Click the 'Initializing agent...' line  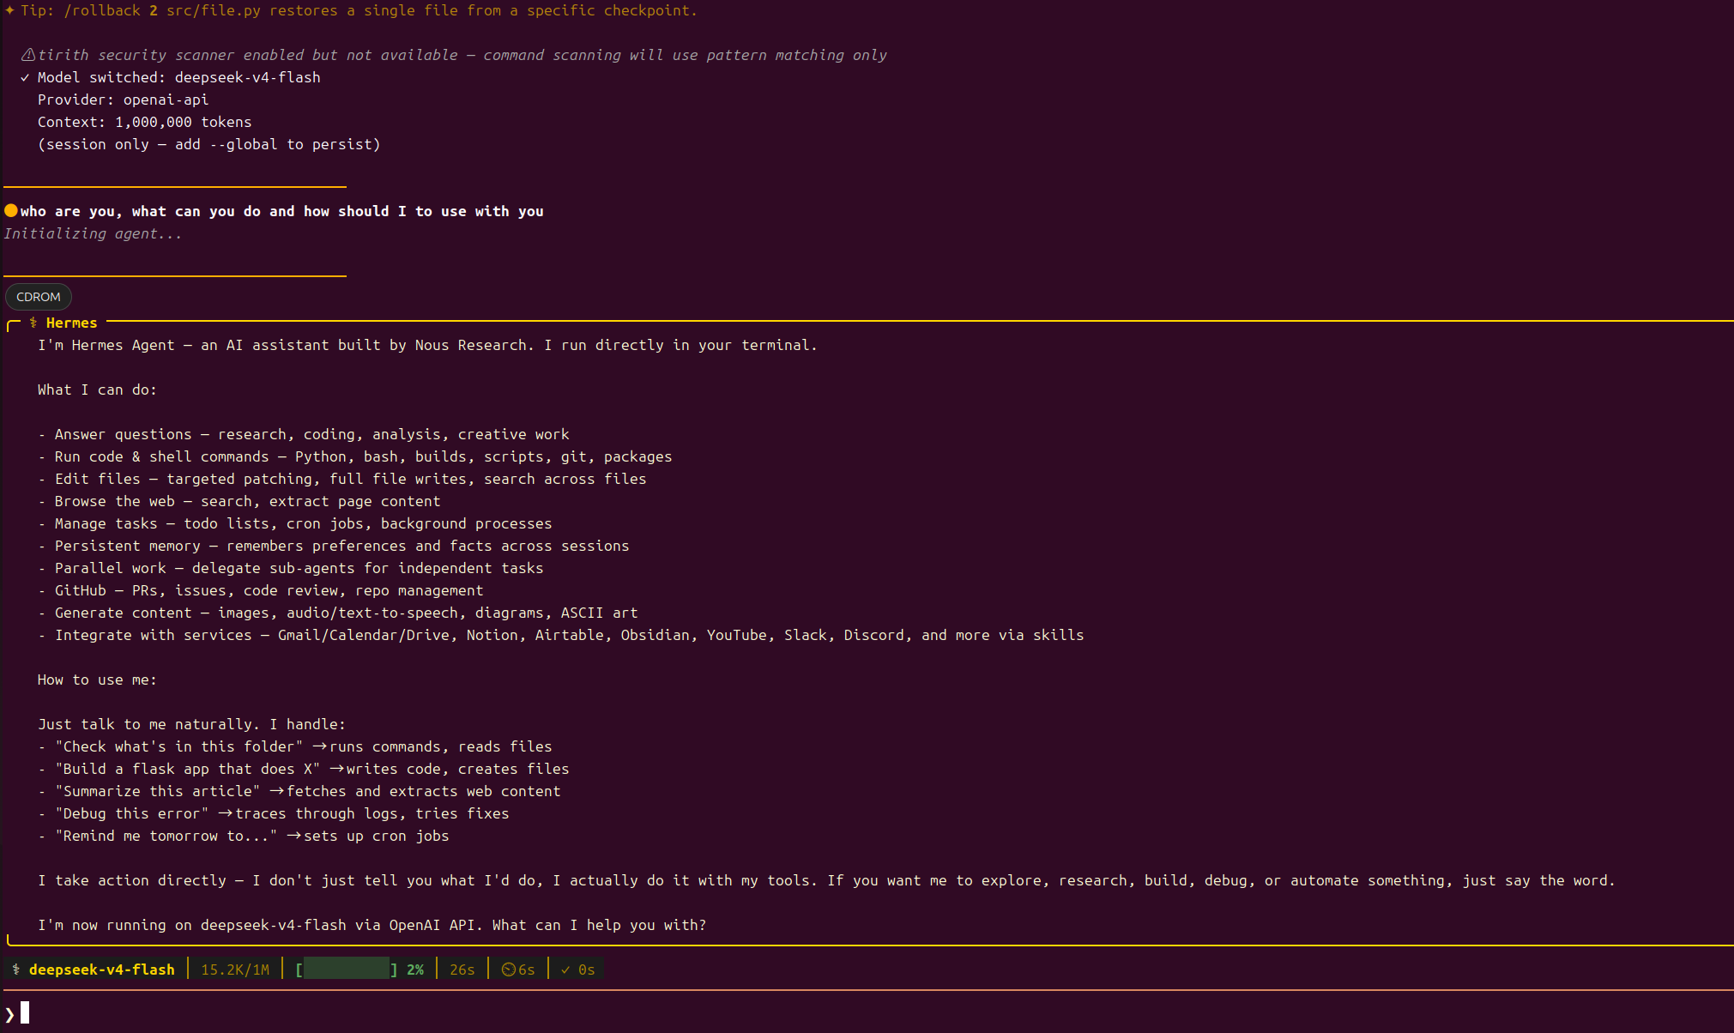click(x=94, y=233)
